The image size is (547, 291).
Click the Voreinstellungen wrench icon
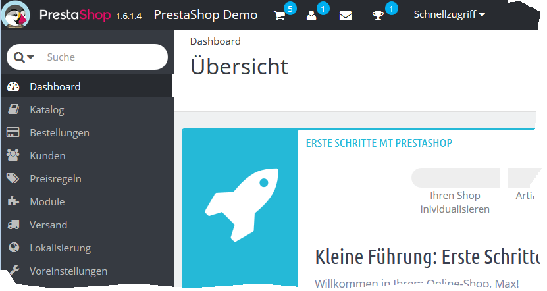coord(14,271)
